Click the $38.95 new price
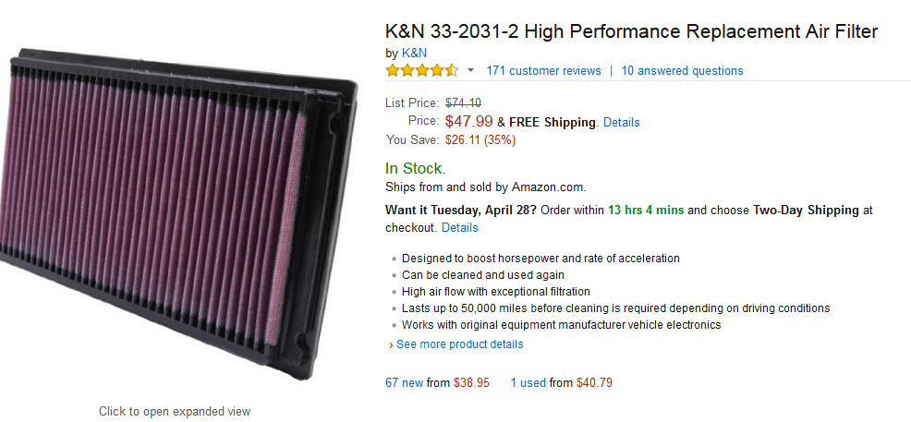 [x=471, y=382]
